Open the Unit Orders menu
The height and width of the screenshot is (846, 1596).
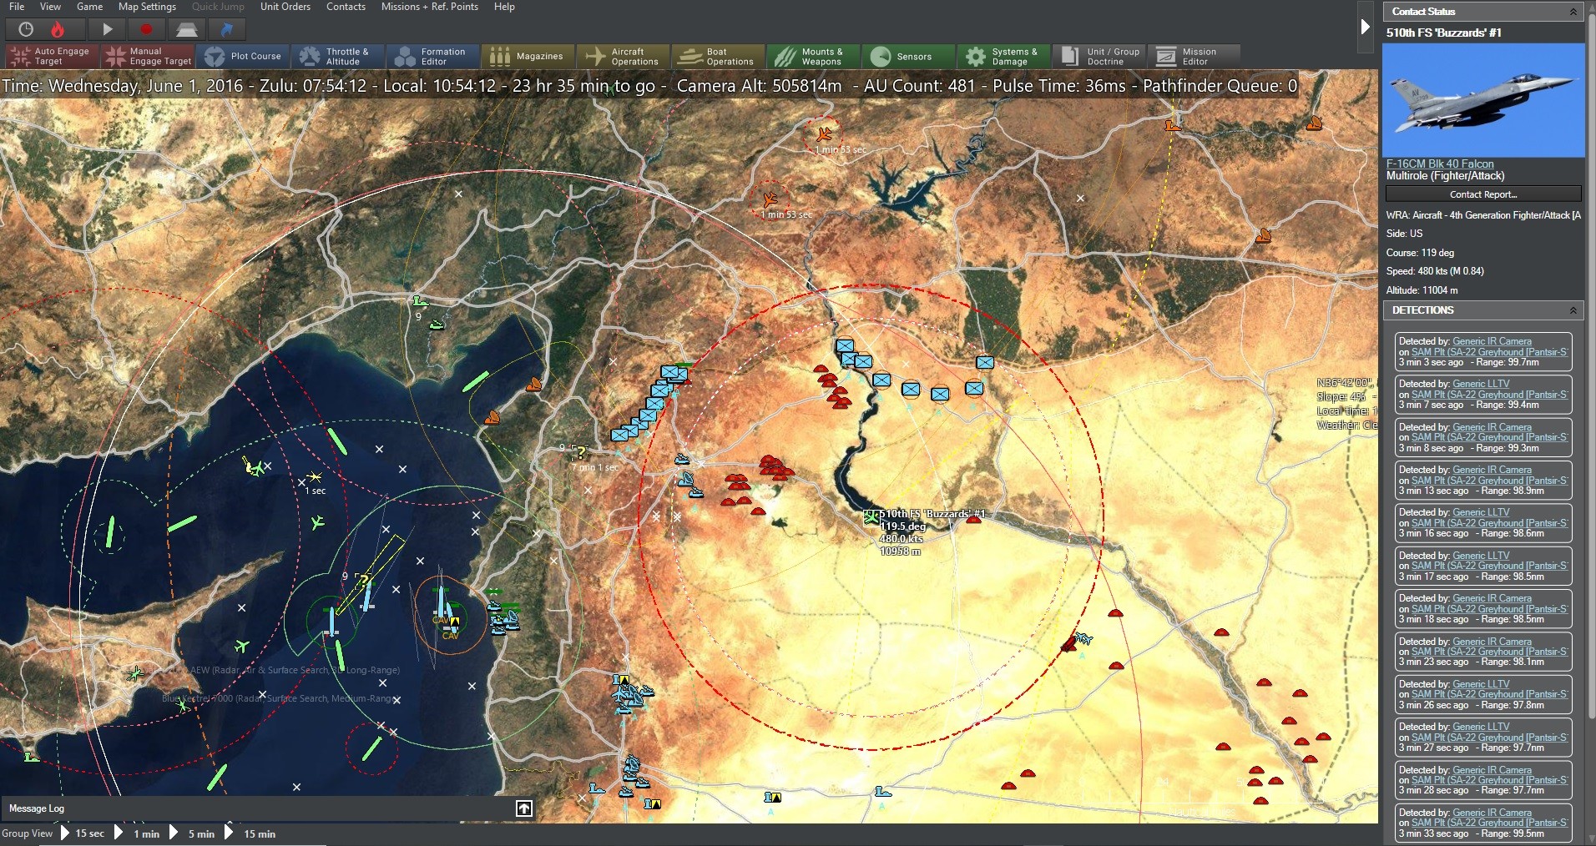pyautogui.click(x=285, y=7)
